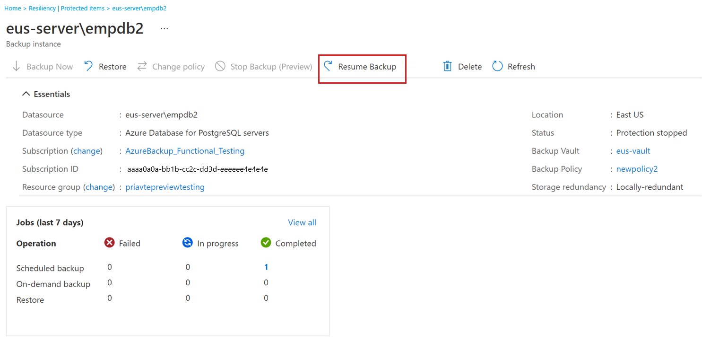Click the Resume Backup label
This screenshot has width=702, height=350.
[x=367, y=67]
